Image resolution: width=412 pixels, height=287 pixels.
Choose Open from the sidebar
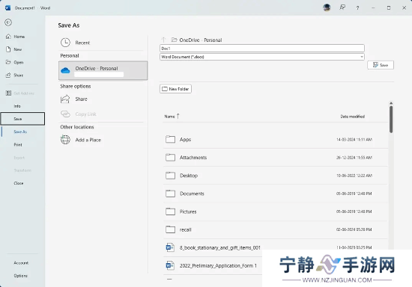(x=19, y=62)
